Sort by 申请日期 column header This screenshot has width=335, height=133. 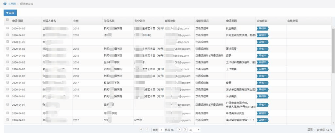pyautogui.click(x=18, y=21)
